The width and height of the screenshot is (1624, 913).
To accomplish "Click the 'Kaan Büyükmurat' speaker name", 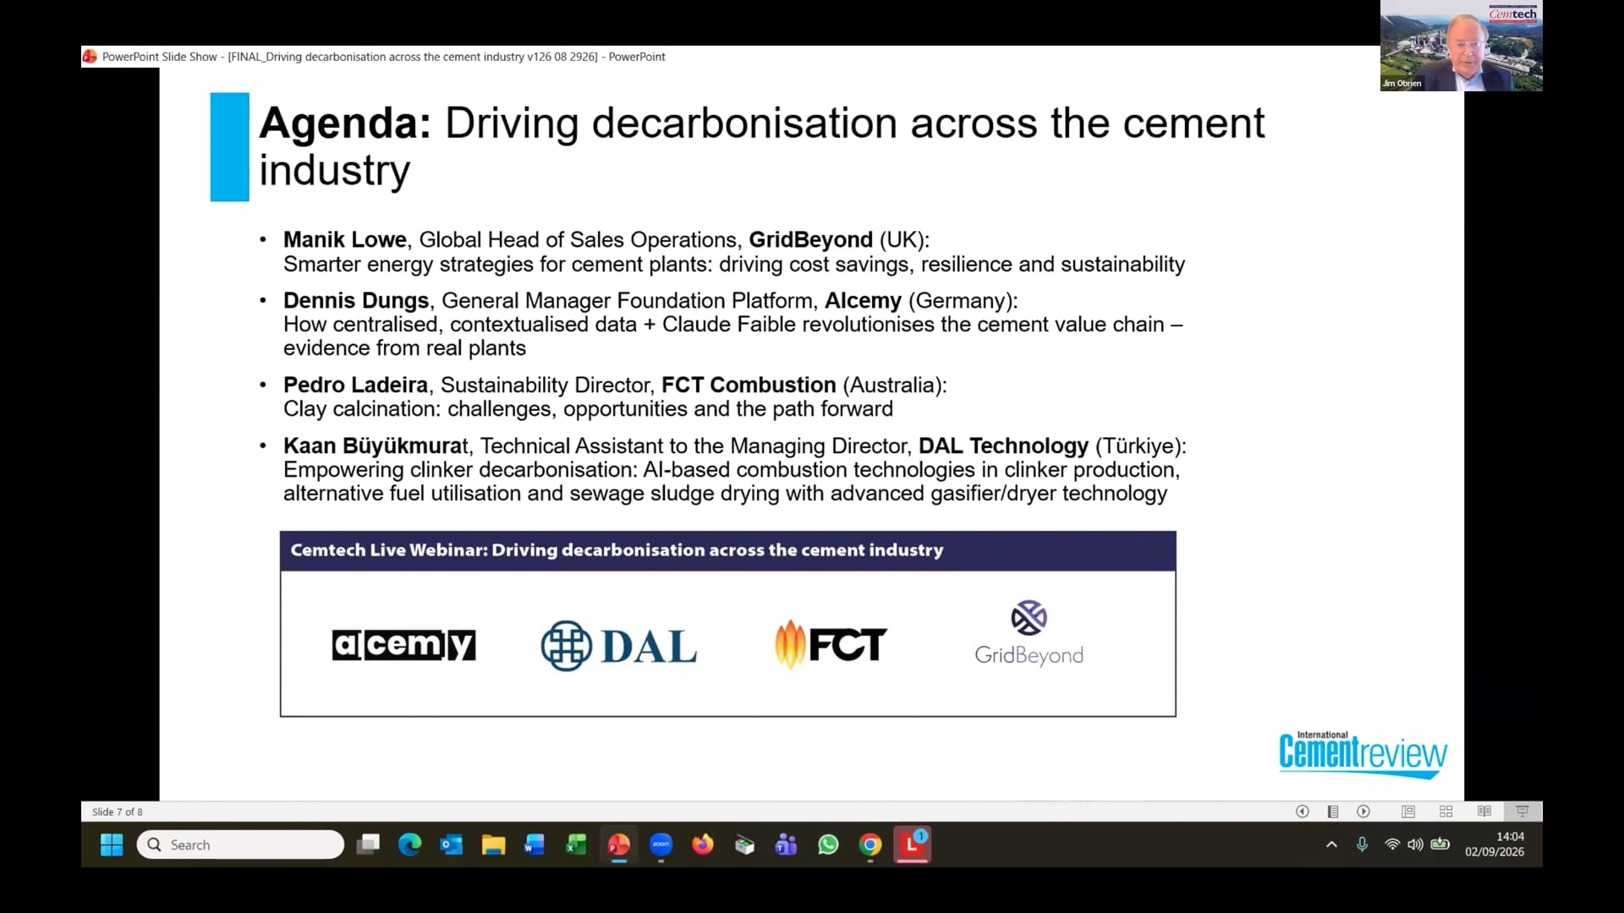I will click(x=376, y=446).
